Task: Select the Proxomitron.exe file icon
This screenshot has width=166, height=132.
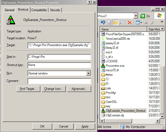Action: click(103, 65)
